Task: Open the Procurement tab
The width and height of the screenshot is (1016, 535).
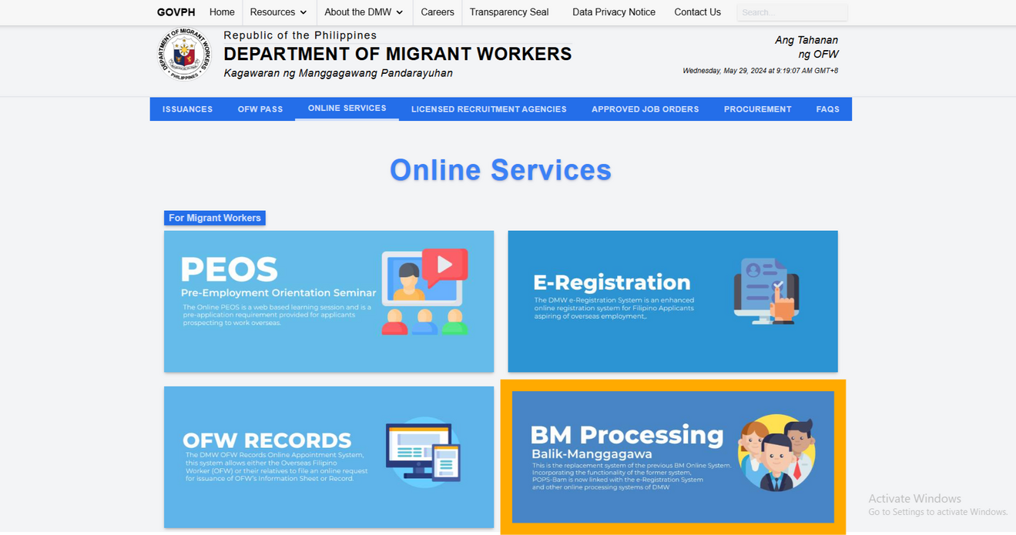Action: click(x=758, y=109)
